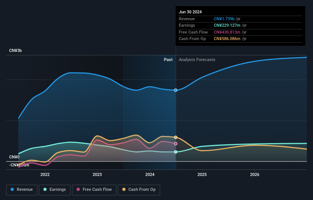The image size is (313, 200).
Task: Select the blue Revenue data point marker
Action: coord(176,90)
